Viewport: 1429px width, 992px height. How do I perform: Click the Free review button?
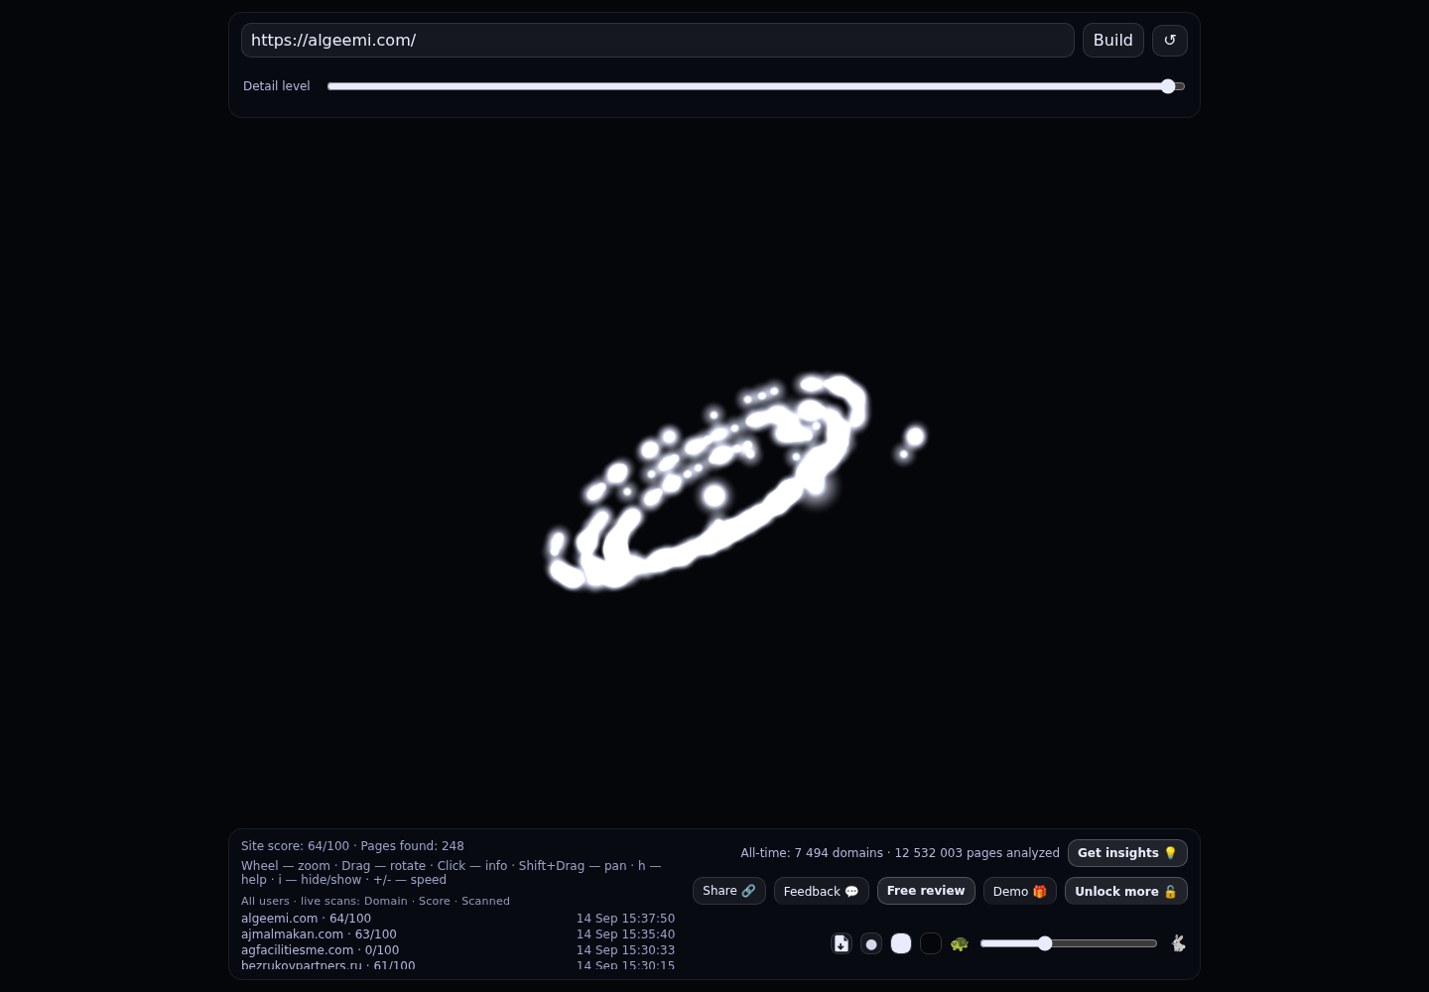coord(926,891)
